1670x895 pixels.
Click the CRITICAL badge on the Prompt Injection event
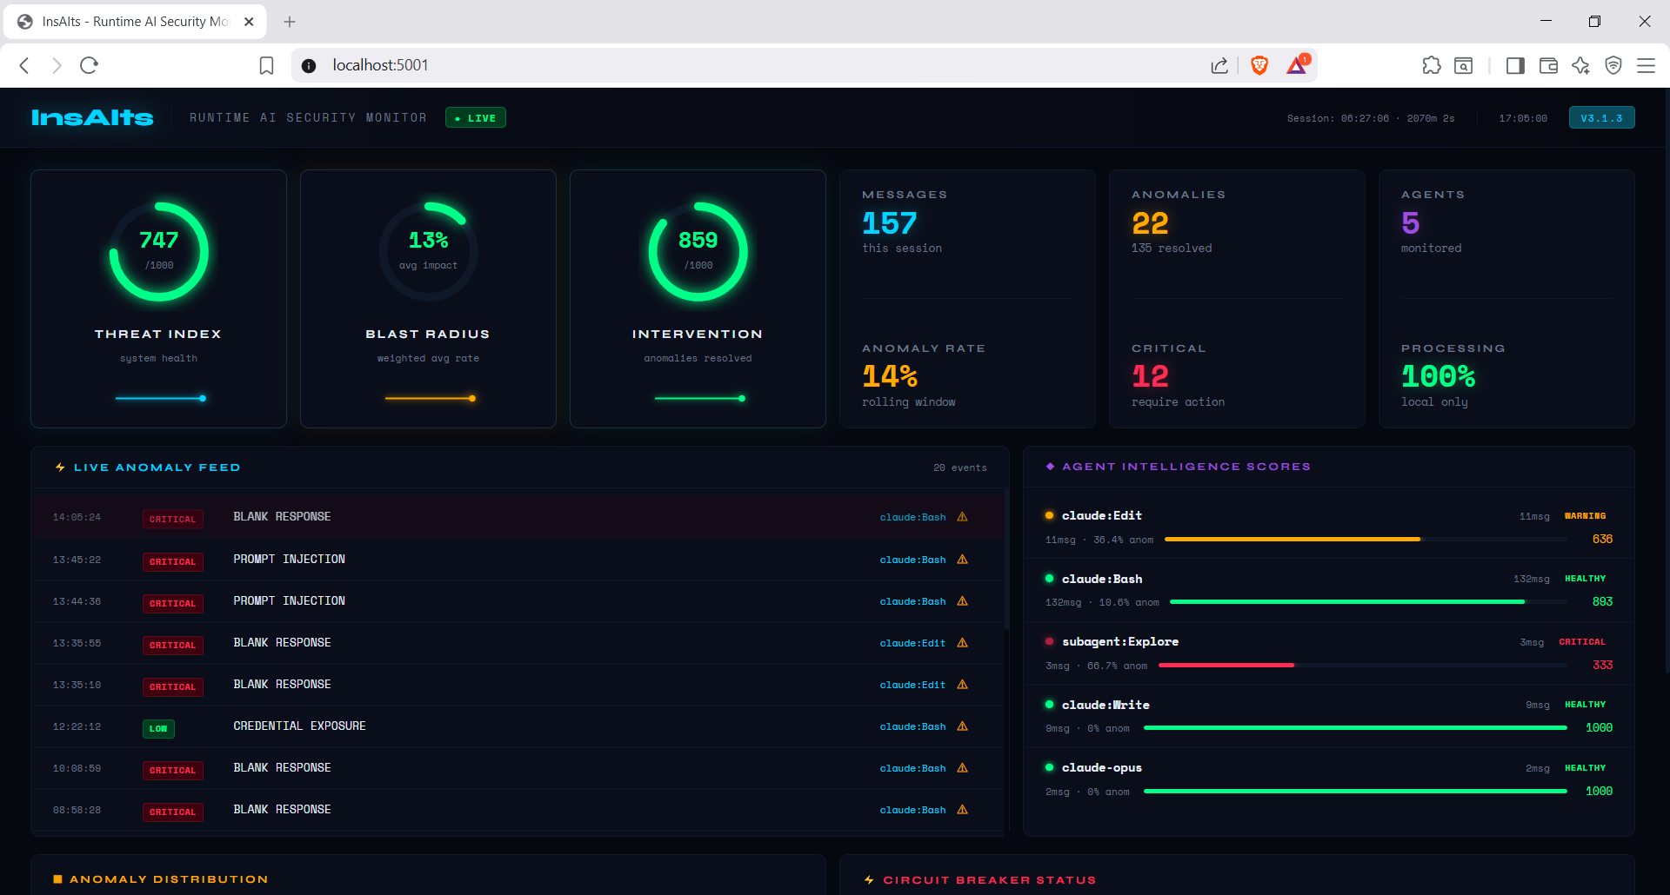[x=173, y=561]
